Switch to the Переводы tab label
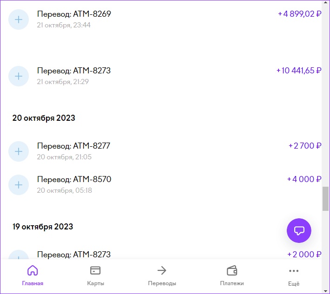 pyautogui.click(x=162, y=283)
